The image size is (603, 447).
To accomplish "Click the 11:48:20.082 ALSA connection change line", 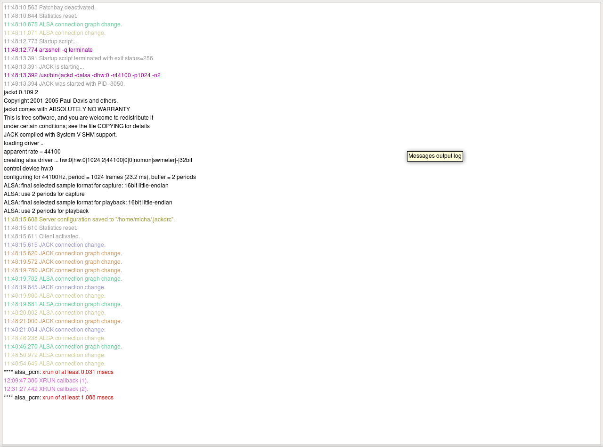I will coord(55,313).
